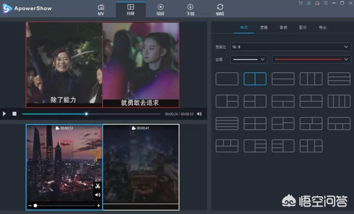Viewport: 354px width, 214px height.
Task: Open the 录屏 screen recording tab
Action: (x=161, y=10)
